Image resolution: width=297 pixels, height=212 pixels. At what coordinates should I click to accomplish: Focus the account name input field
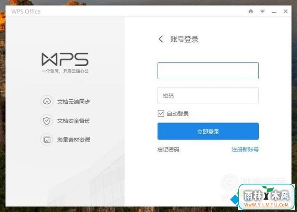click(x=208, y=71)
